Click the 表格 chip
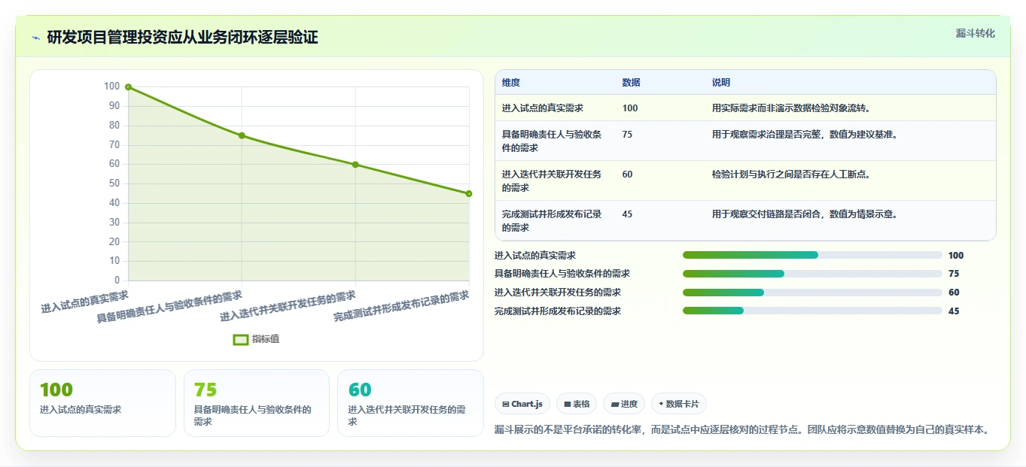 point(577,404)
